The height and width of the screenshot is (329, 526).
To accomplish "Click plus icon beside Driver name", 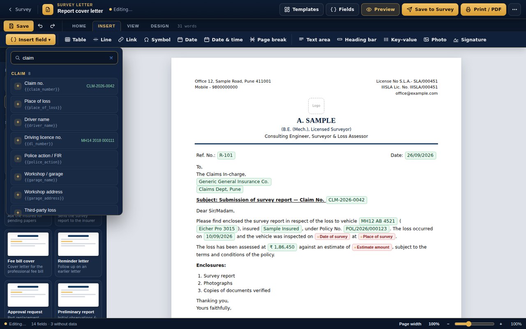I will (x=18, y=122).
